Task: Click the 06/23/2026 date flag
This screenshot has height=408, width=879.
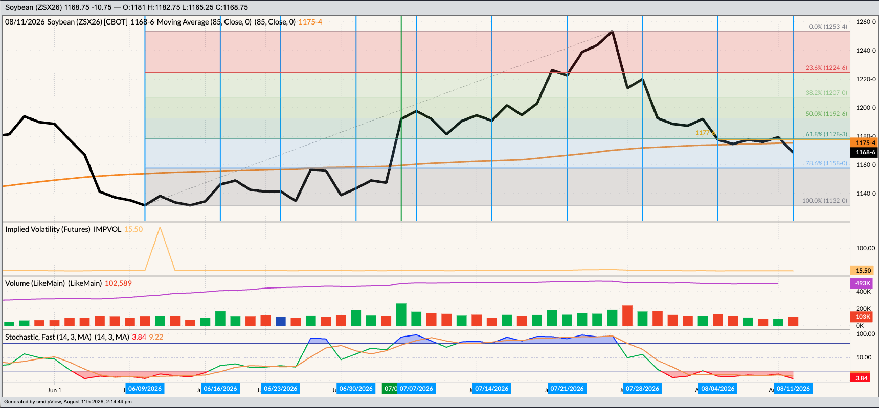Action: pyautogui.click(x=281, y=389)
